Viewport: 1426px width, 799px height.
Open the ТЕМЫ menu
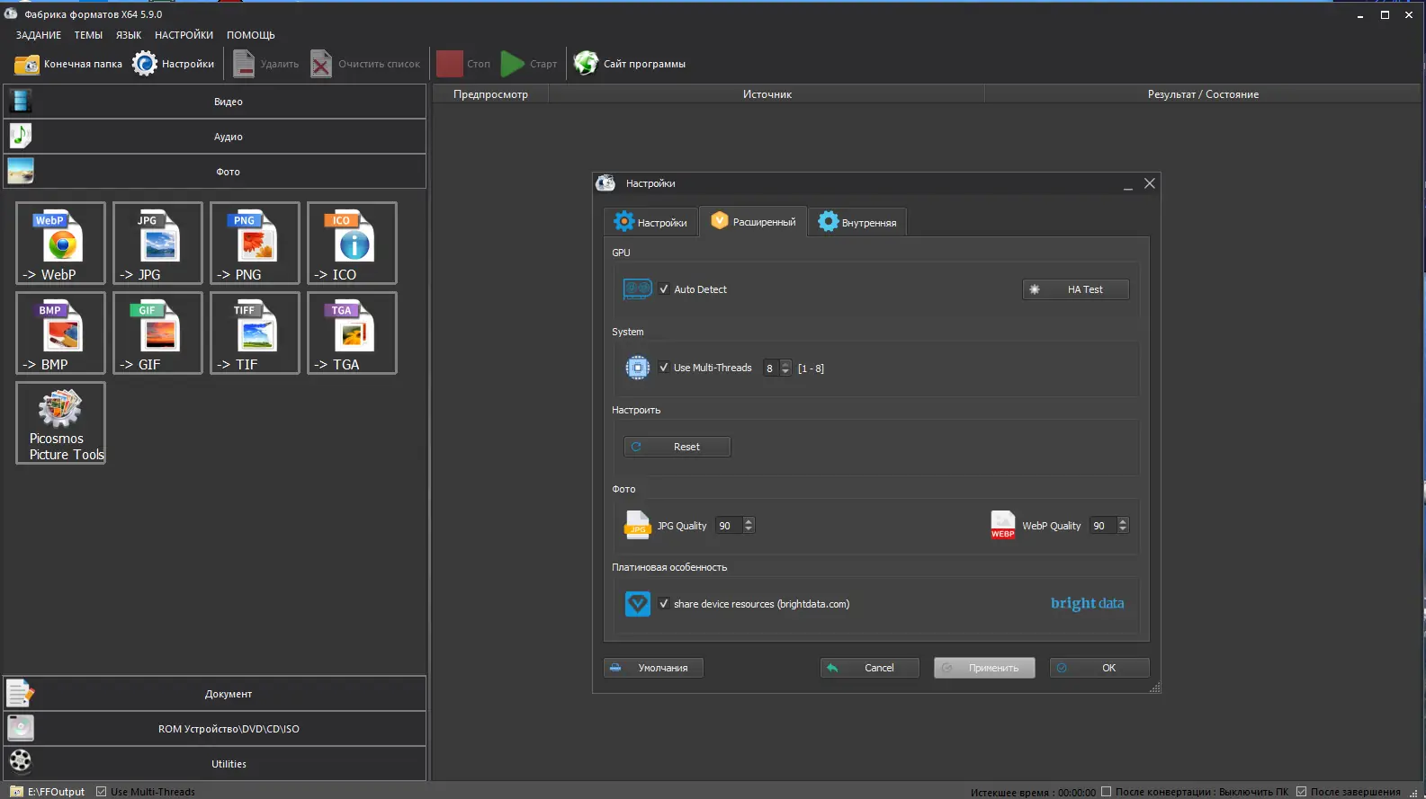[x=88, y=35]
